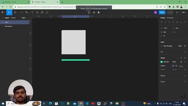Viewport: 188px width, 106px height.
Task: Select the Line shape tool
Action: [x=21, y=12]
